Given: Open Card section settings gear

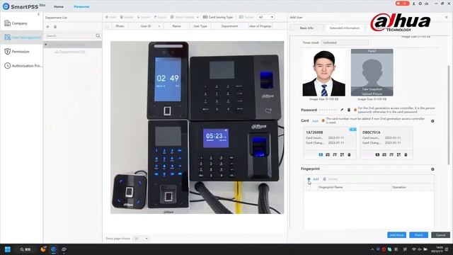Looking at the screenshot, I should click(x=432, y=121).
